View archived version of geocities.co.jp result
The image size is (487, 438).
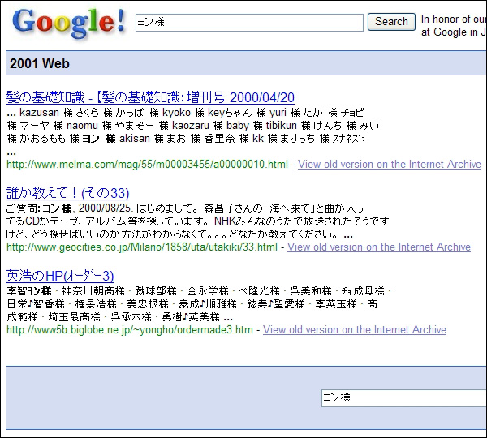pos(379,247)
